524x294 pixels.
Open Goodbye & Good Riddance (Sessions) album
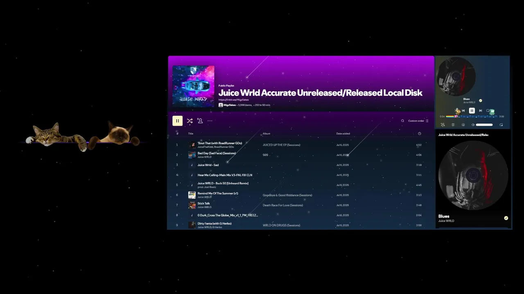[287, 195]
